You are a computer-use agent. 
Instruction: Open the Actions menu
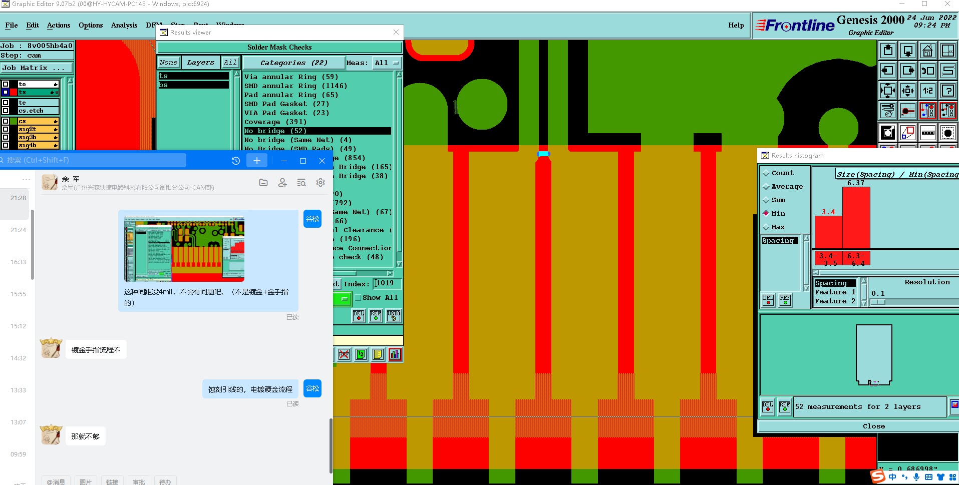[59, 25]
